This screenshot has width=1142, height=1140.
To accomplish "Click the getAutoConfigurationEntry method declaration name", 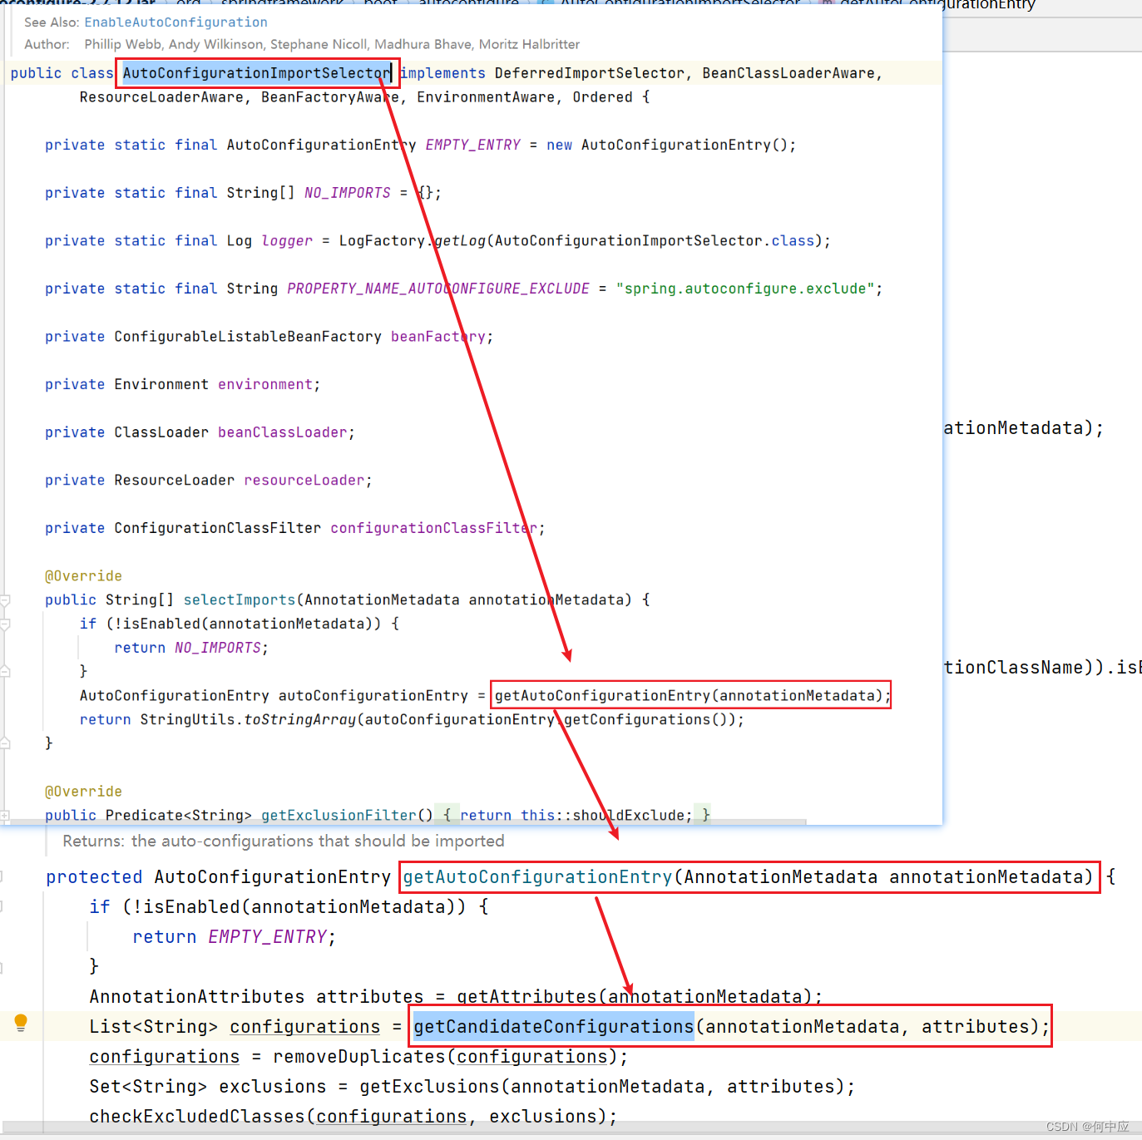I will click(537, 877).
